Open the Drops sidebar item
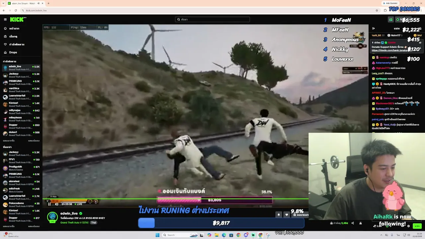 point(21,52)
